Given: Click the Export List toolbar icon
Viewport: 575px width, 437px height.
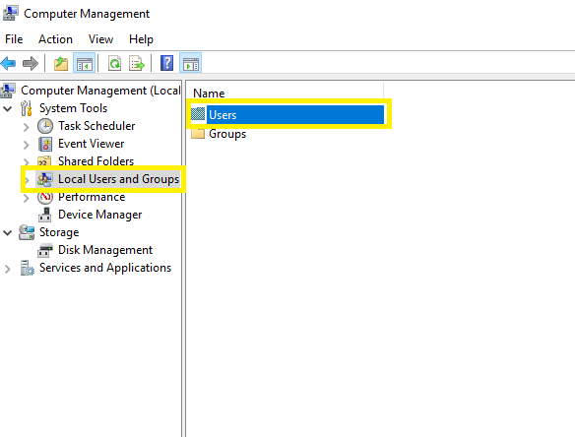Looking at the screenshot, I should pyautogui.click(x=137, y=63).
